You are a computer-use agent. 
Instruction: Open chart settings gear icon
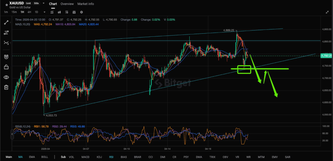tap(82, 12)
